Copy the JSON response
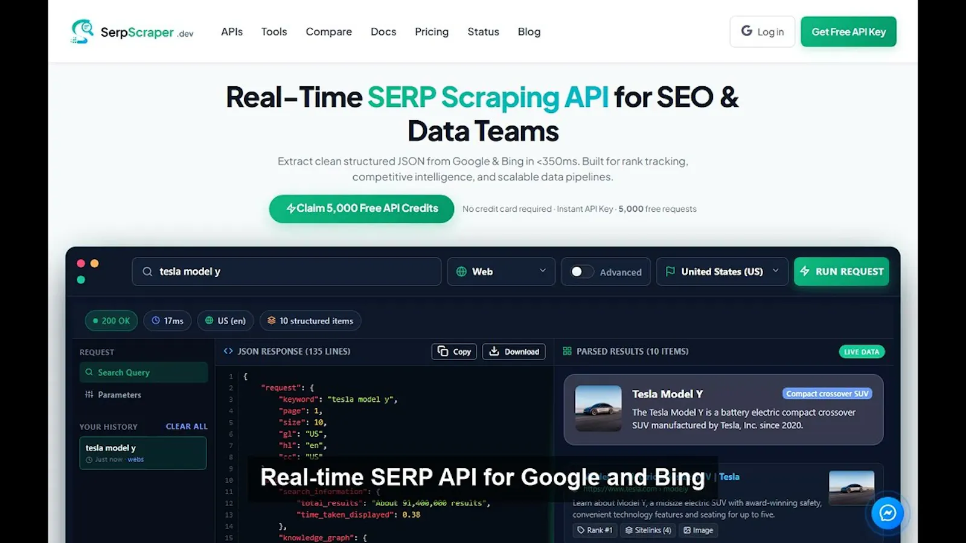This screenshot has height=543, width=966. coord(454,351)
